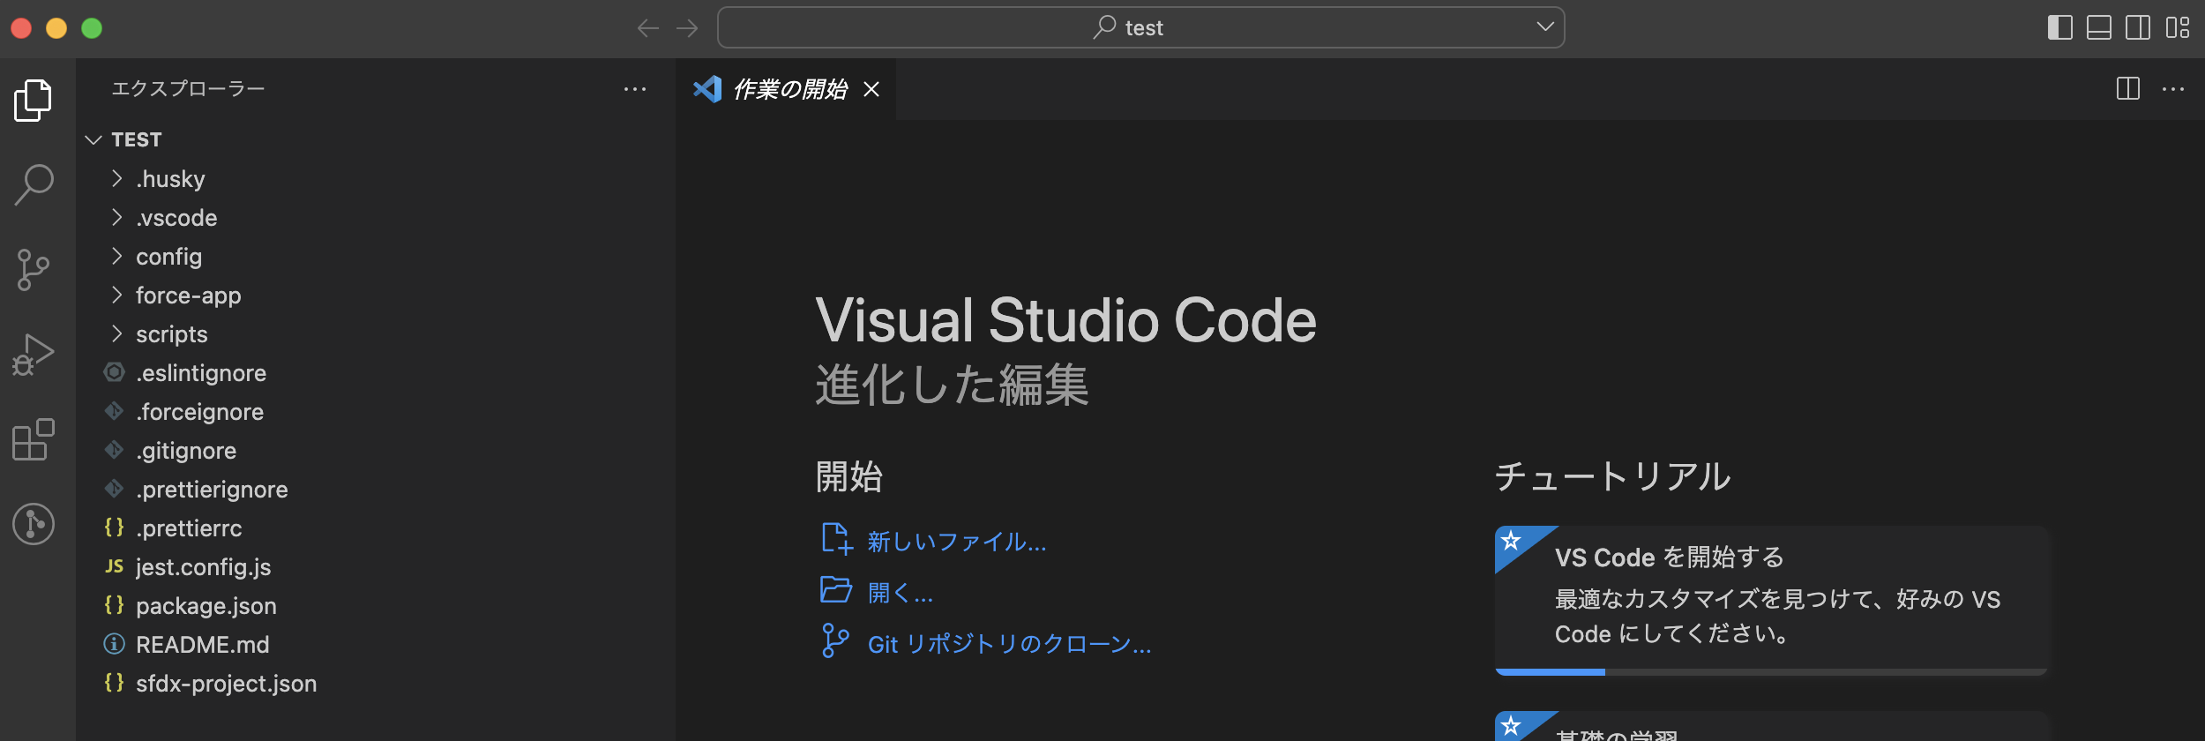Click the エクスプローラー panel title
This screenshot has height=741, width=2205.
(x=188, y=89)
